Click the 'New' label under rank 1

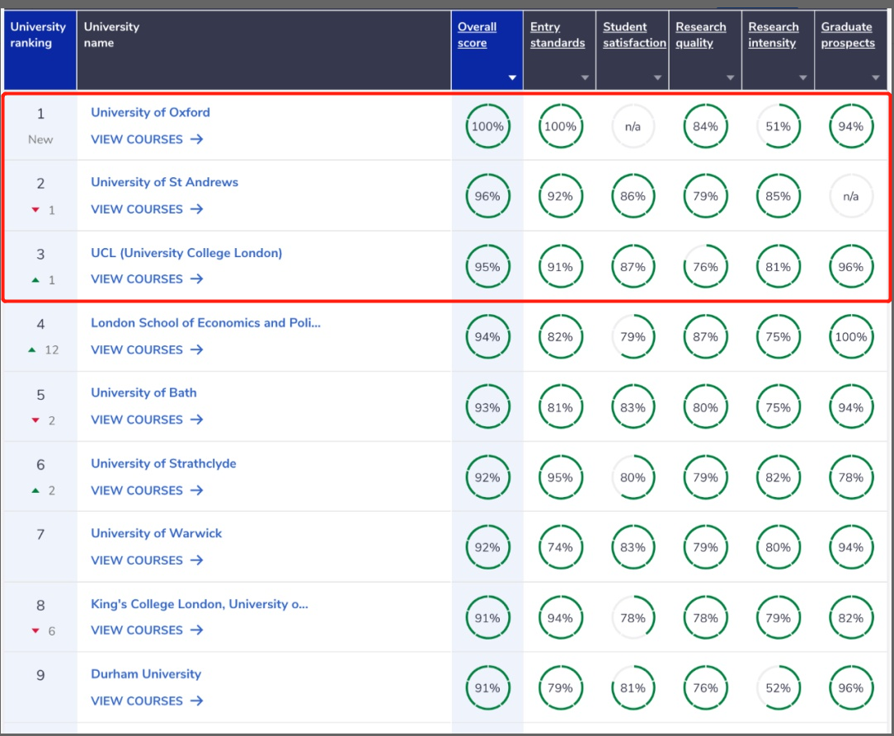tap(40, 139)
